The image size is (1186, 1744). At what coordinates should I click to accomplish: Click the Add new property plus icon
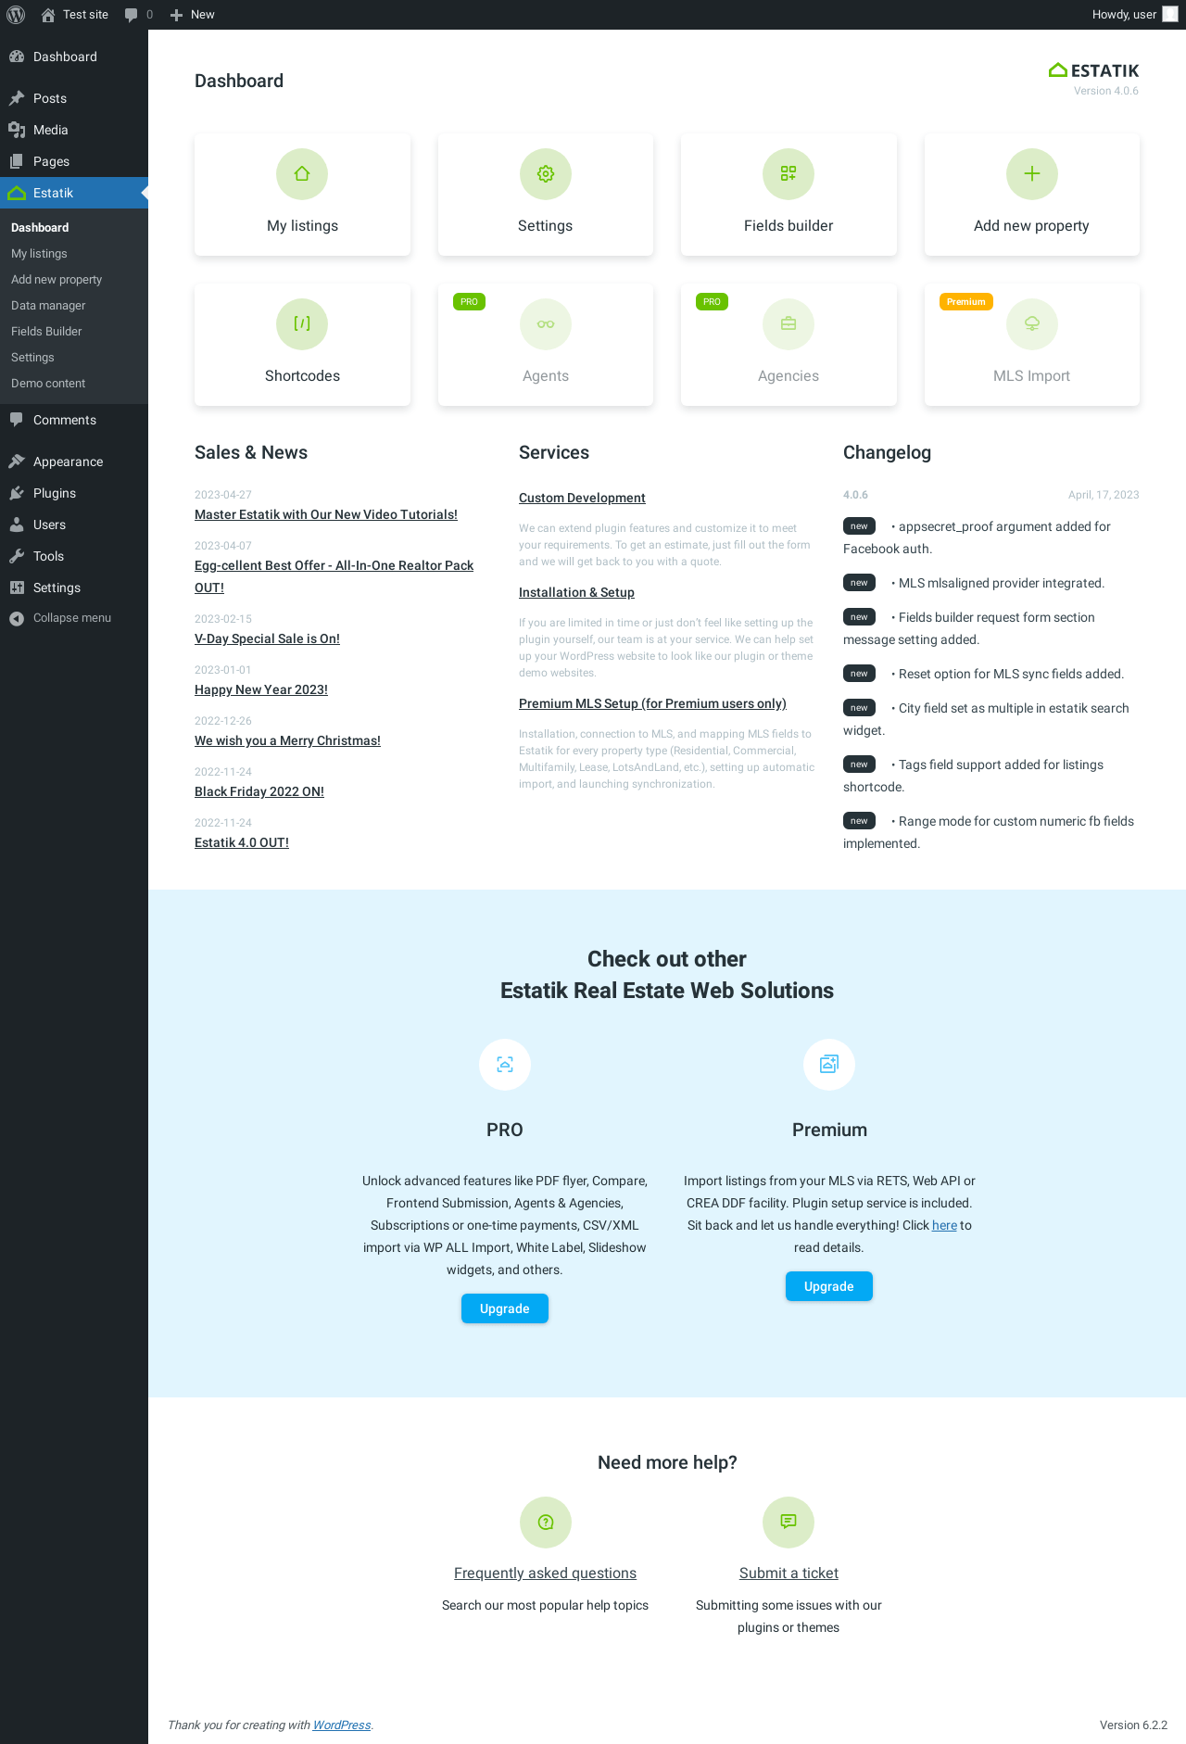pos(1032,174)
